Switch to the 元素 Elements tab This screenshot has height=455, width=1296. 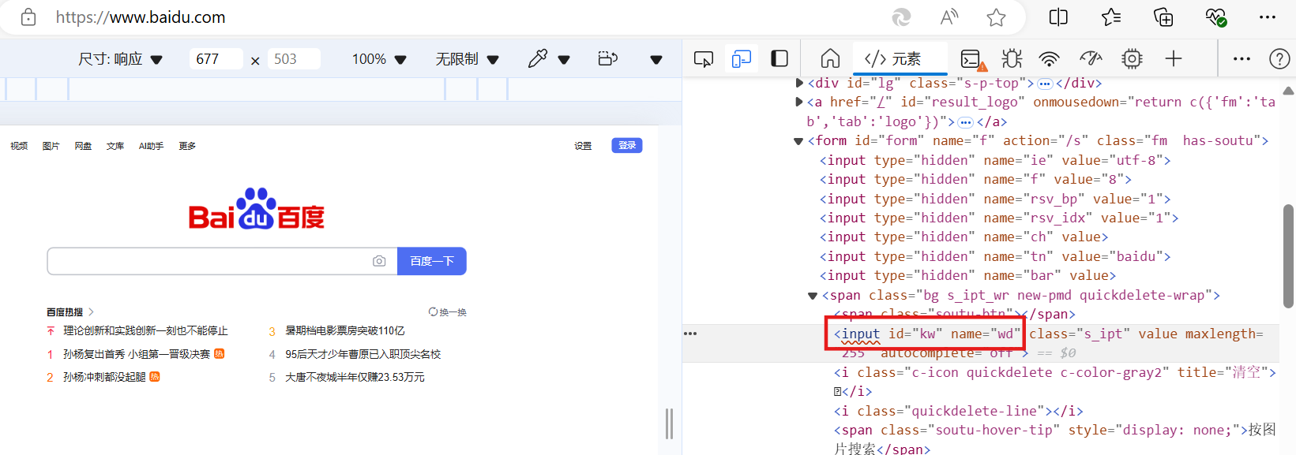pyautogui.click(x=893, y=59)
